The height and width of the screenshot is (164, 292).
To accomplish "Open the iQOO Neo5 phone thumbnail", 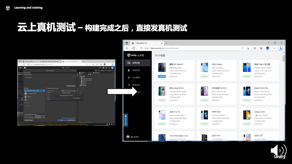I will (x=204, y=67).
